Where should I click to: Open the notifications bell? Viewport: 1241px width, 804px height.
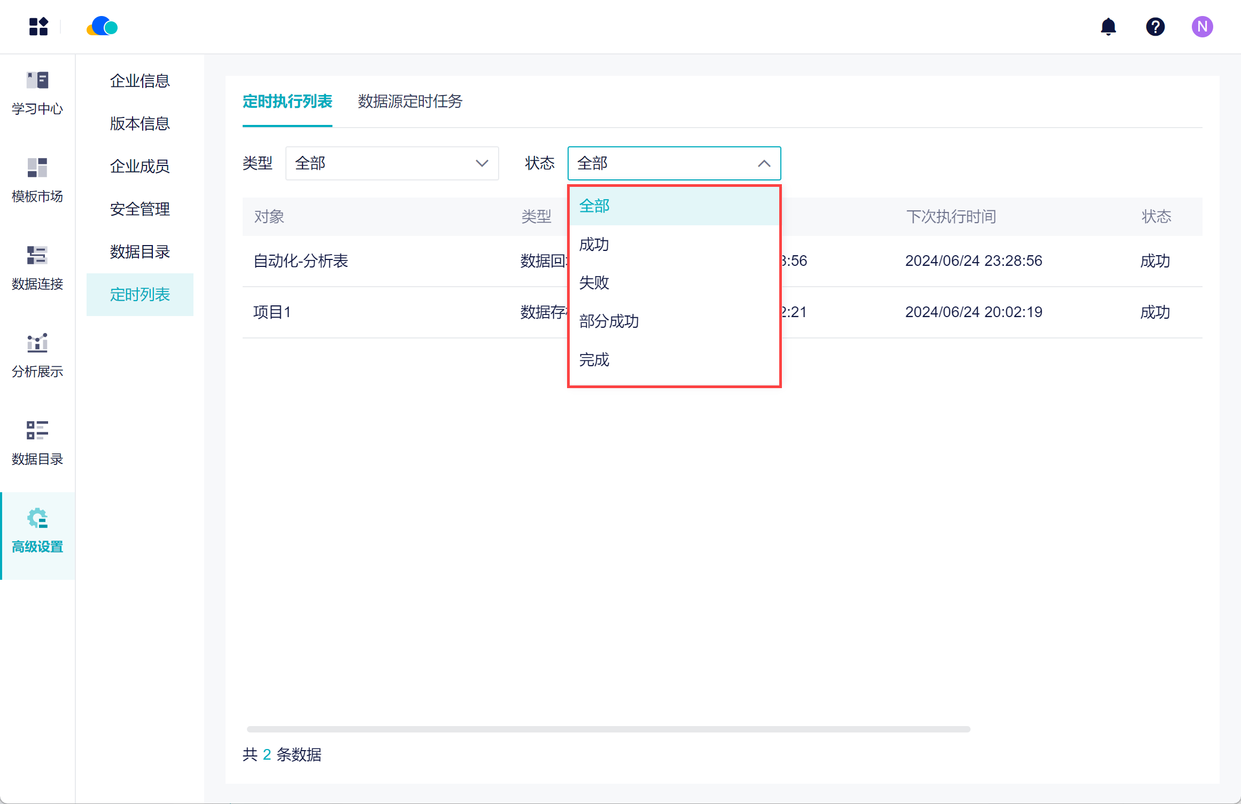(x=1108, y=26)
